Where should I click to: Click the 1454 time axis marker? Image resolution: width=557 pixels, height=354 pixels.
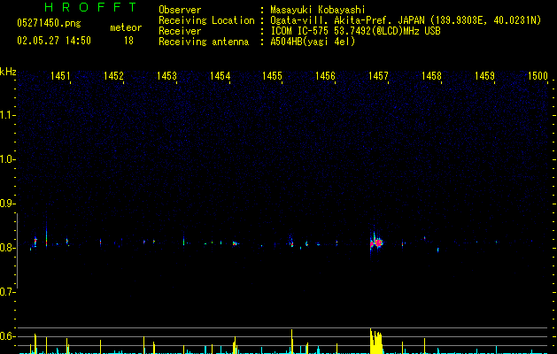pos(220,75)
